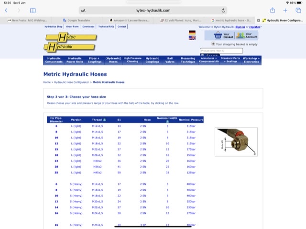The width and height of the screenshot is (306, 229).
Task: Switch language with German flag
Action: pos(192,33)
